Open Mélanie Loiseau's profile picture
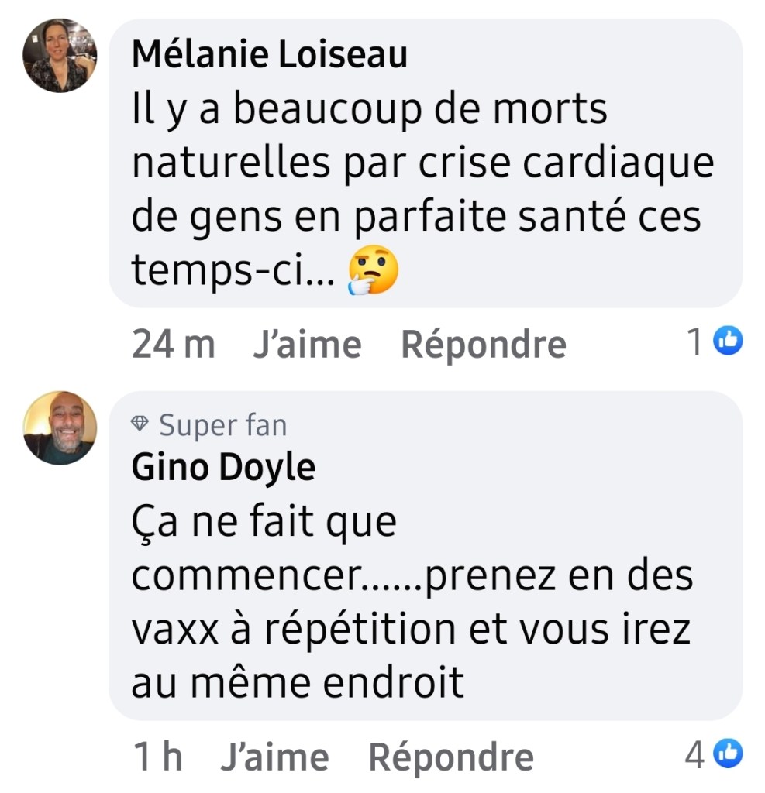The height and width of the screenshot is (793, 765). tap(60, 56)
